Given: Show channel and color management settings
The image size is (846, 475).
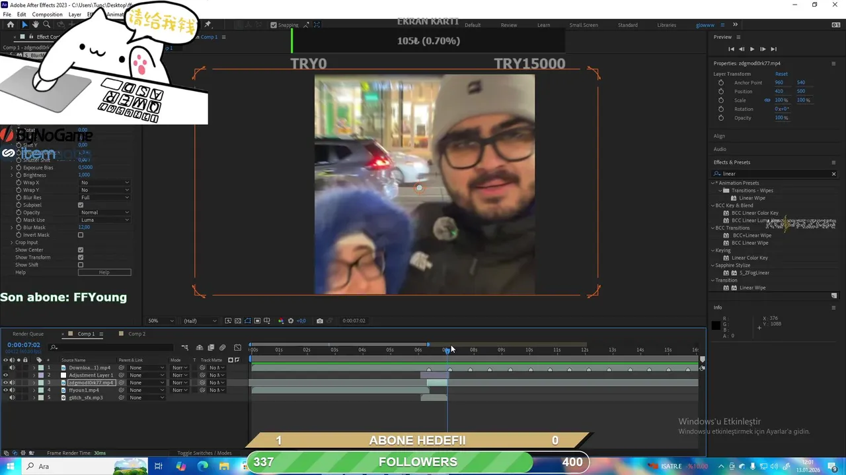Looking at the screenshot, I should (281, 321).
